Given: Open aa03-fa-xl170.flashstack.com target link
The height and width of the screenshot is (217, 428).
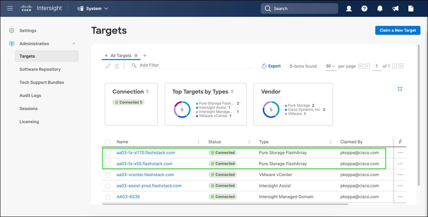Looking at the screenshot, I should 146,153.
